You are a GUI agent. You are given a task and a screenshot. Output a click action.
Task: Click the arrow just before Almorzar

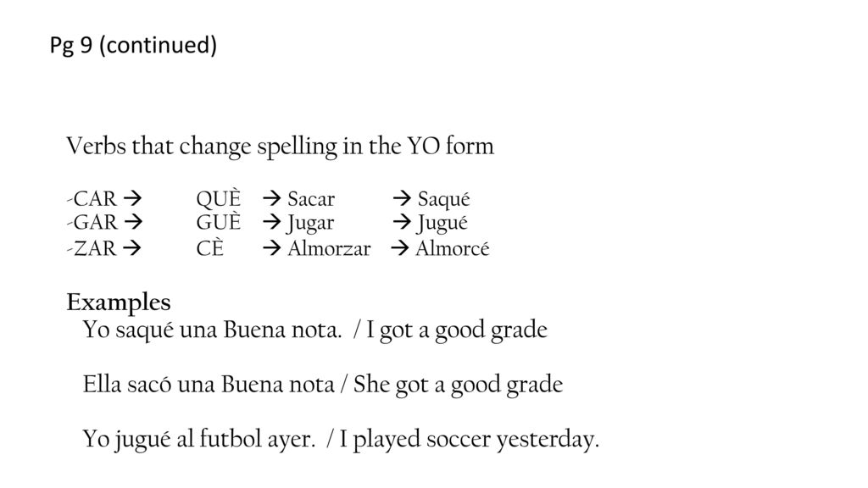point(272,247)
